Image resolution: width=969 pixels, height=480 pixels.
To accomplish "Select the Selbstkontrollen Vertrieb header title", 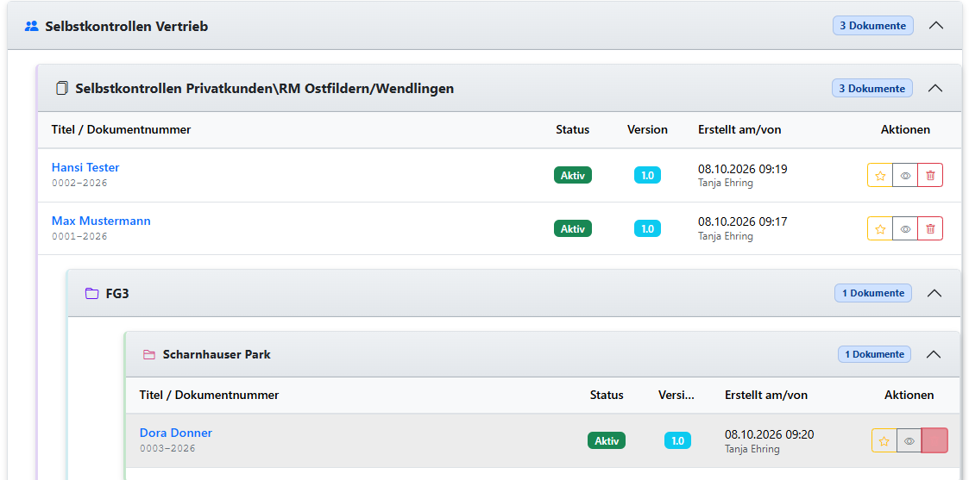I will click(x=127, y=27).
